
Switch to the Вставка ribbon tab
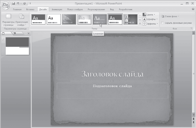pyautogui.click(x=30, y=9)
